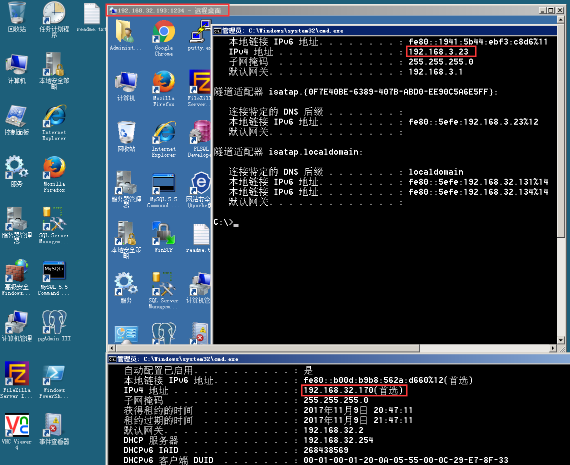The image size is (570, 465).
Task: Open 计算机 inside the remote desktop
Action: pos(126,86)
